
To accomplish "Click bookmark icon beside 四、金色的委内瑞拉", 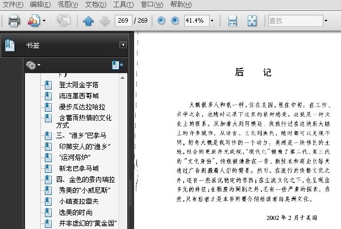I will point(48,180).
